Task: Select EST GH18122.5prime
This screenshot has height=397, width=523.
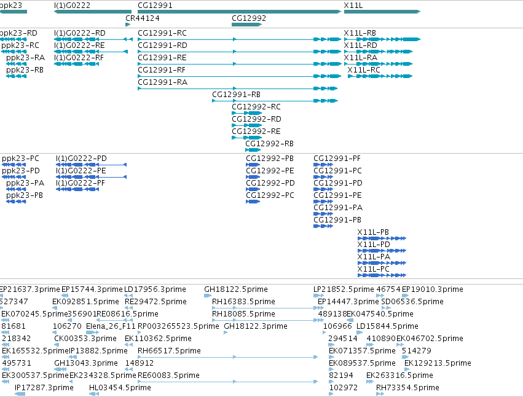Action: pyautogui.click(x=208, y=296)
